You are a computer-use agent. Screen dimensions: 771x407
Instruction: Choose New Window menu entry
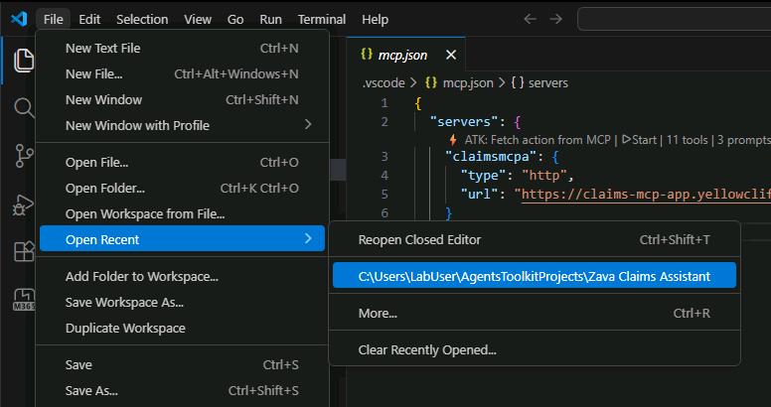[x=182, y=100]
